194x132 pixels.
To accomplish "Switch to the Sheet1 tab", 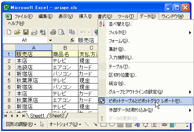I will coord(37,116).
